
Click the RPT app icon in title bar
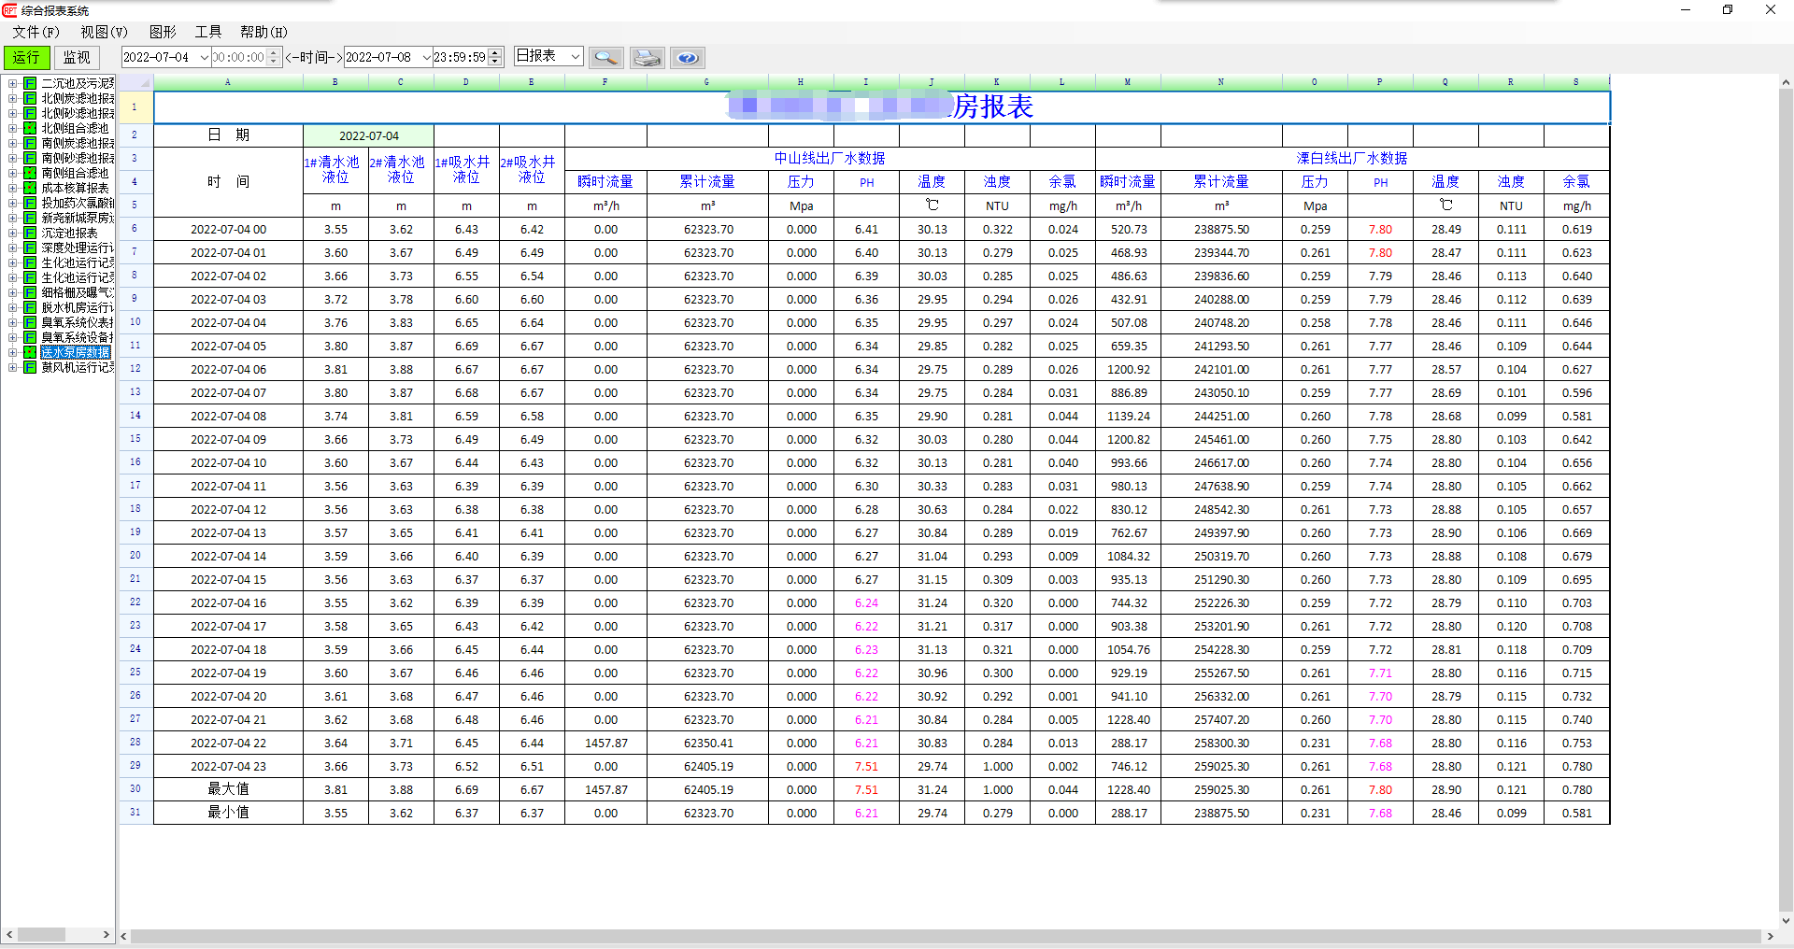coord(9,10)
